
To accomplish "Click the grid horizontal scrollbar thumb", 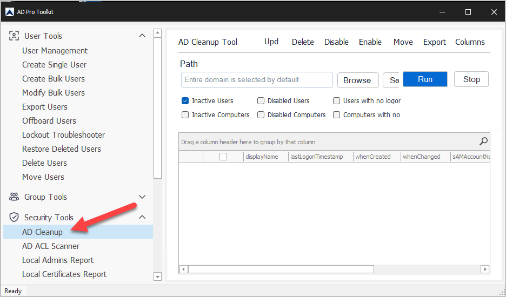I will (281, 269).
